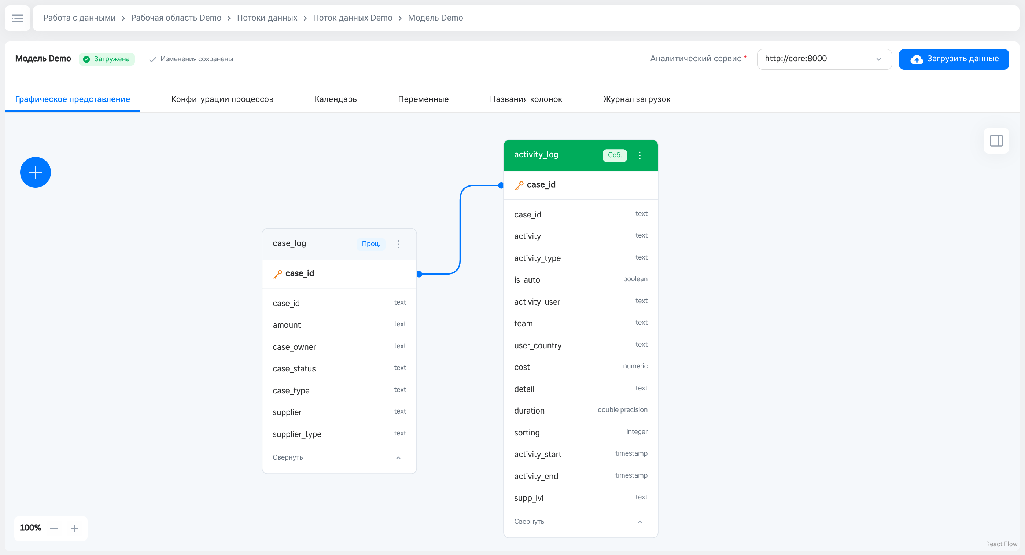Click the Загружена status badge

coord(107,59)
